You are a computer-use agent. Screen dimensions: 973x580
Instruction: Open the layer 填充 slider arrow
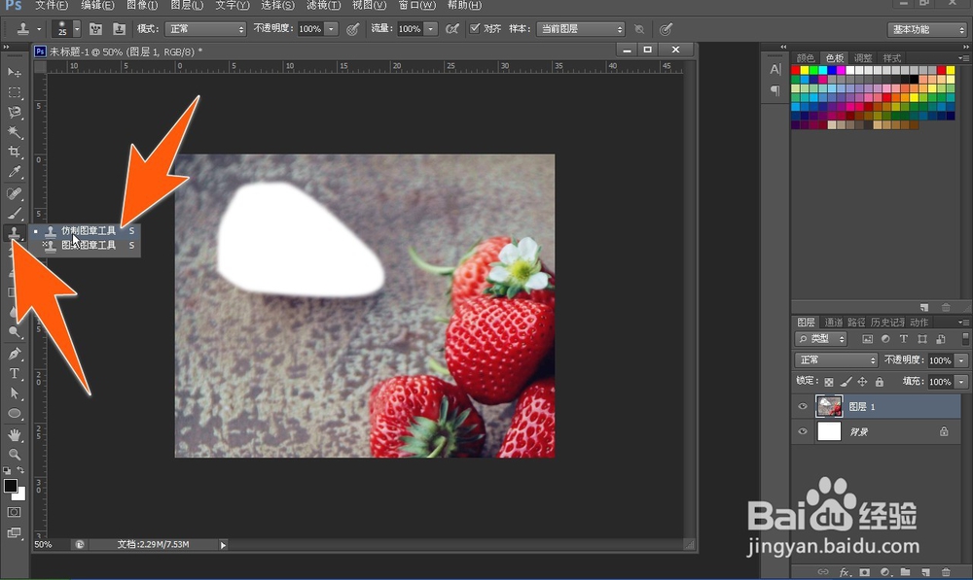coord(961,382)
